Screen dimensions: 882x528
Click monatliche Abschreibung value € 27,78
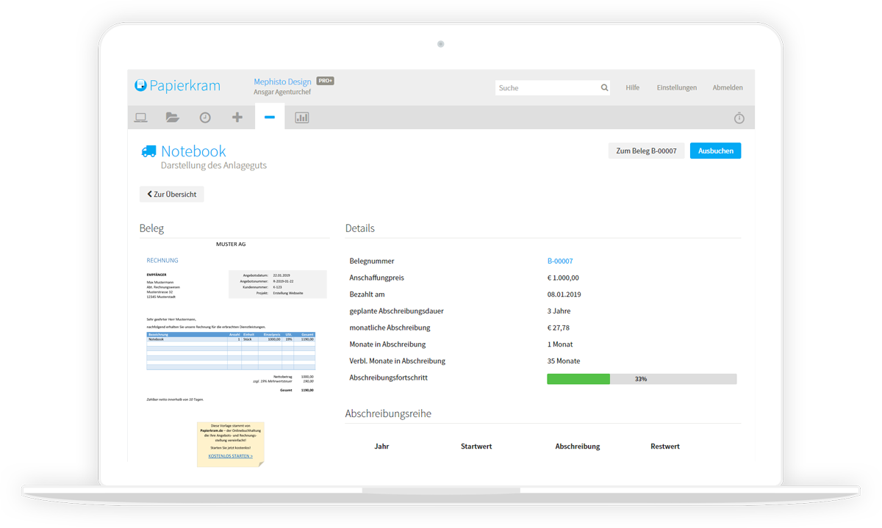pos(559,328)
